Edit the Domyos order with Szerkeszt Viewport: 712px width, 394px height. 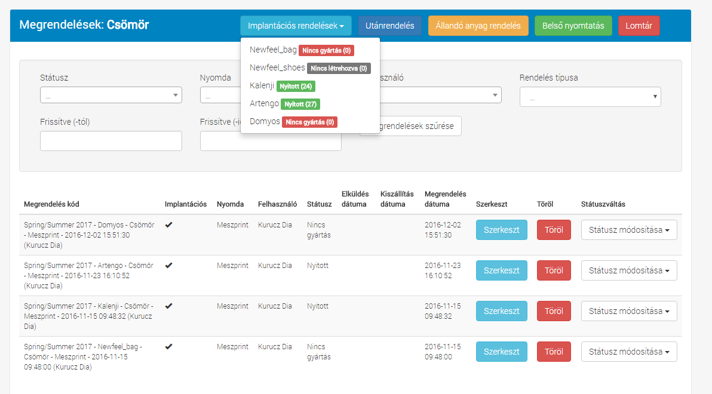[x=501, y=230]
